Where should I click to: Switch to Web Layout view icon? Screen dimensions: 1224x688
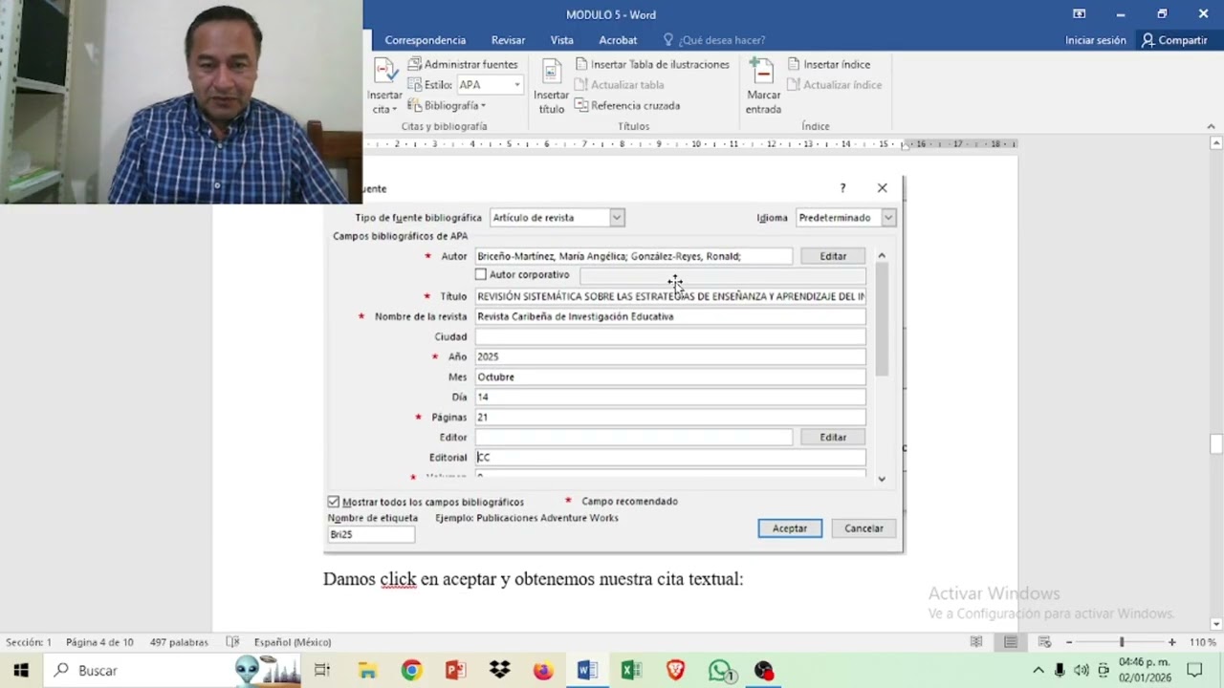click(1045, 642)
